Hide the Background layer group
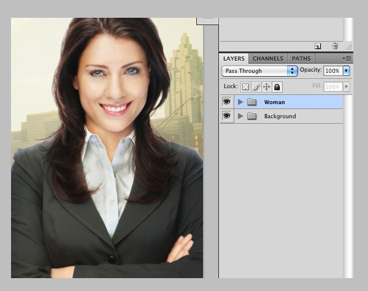The image size is (368, 291). click(x=226, y=116)
